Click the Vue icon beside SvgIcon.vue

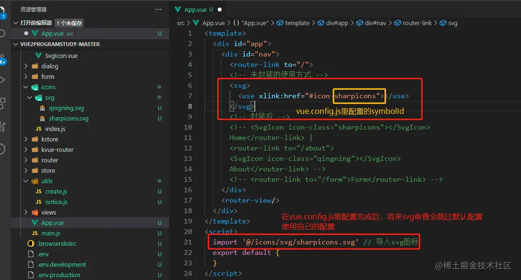(39, 56)
